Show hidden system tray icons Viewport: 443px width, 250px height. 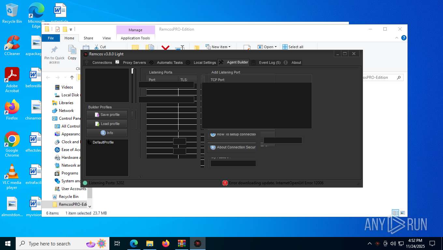point(369,243)
